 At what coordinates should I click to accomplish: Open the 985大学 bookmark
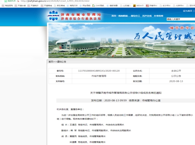click(x=138, y=6)
